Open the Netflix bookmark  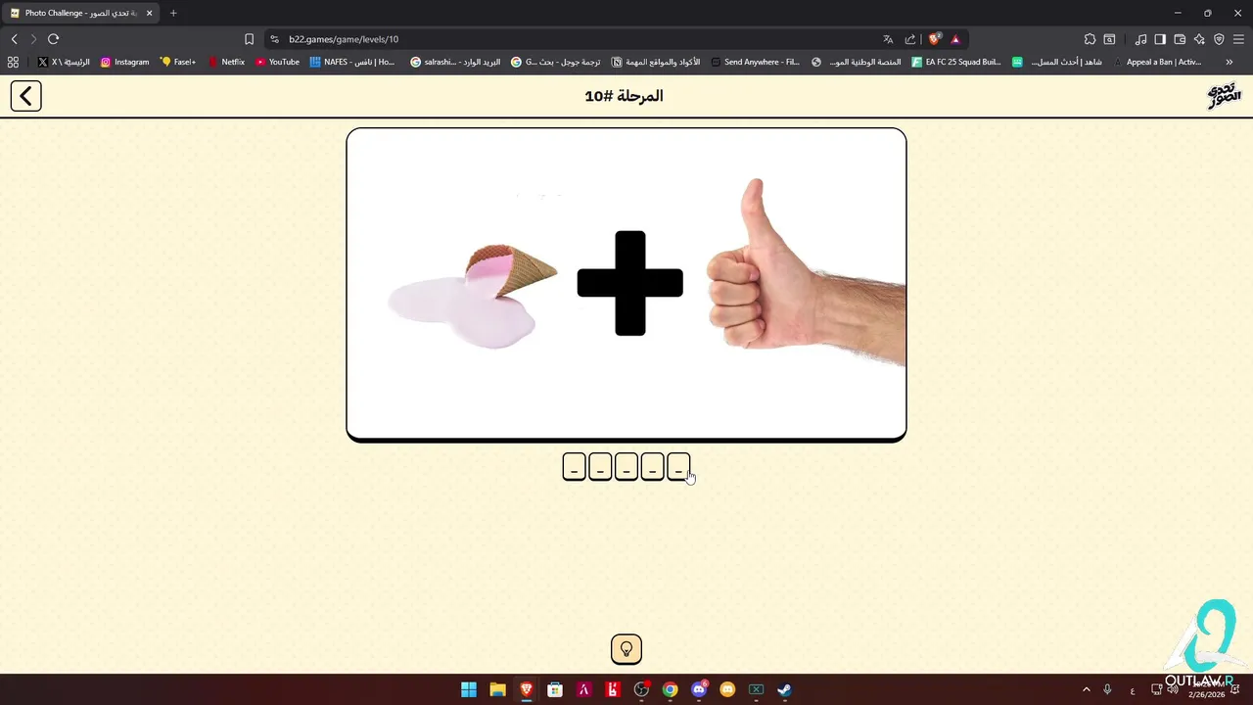[x=226, y=62]
